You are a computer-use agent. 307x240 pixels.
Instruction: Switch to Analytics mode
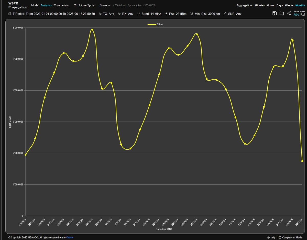click(x=46, y=5)
